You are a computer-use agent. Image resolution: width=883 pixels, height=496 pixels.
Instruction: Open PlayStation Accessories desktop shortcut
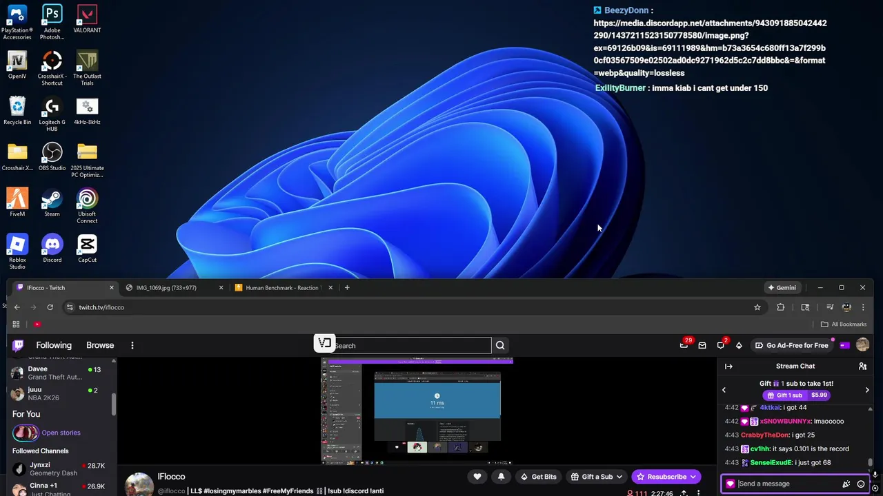17,22
